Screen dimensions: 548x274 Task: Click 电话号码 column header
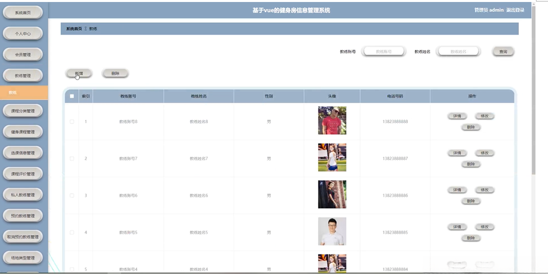point(395,96)
